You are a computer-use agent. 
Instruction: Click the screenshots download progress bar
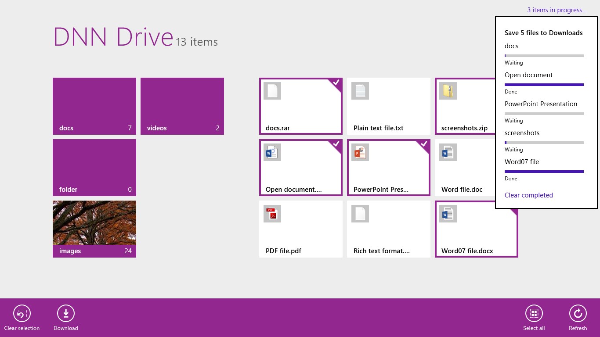[544, 143]
